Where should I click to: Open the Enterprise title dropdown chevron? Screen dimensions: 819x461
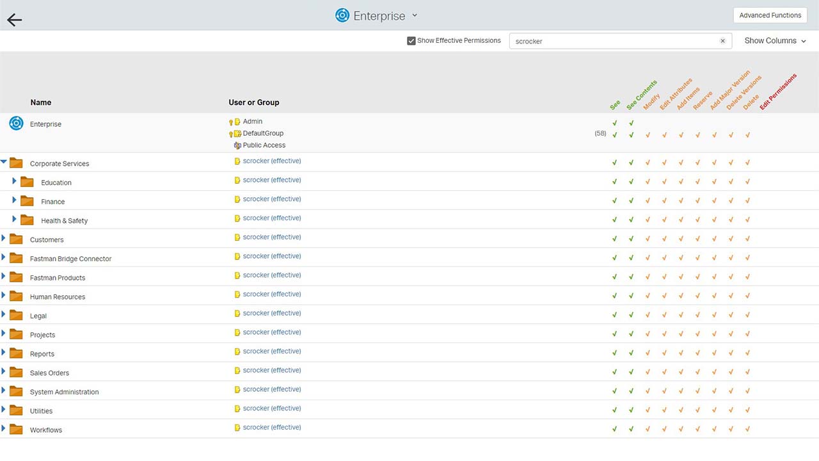415,15
